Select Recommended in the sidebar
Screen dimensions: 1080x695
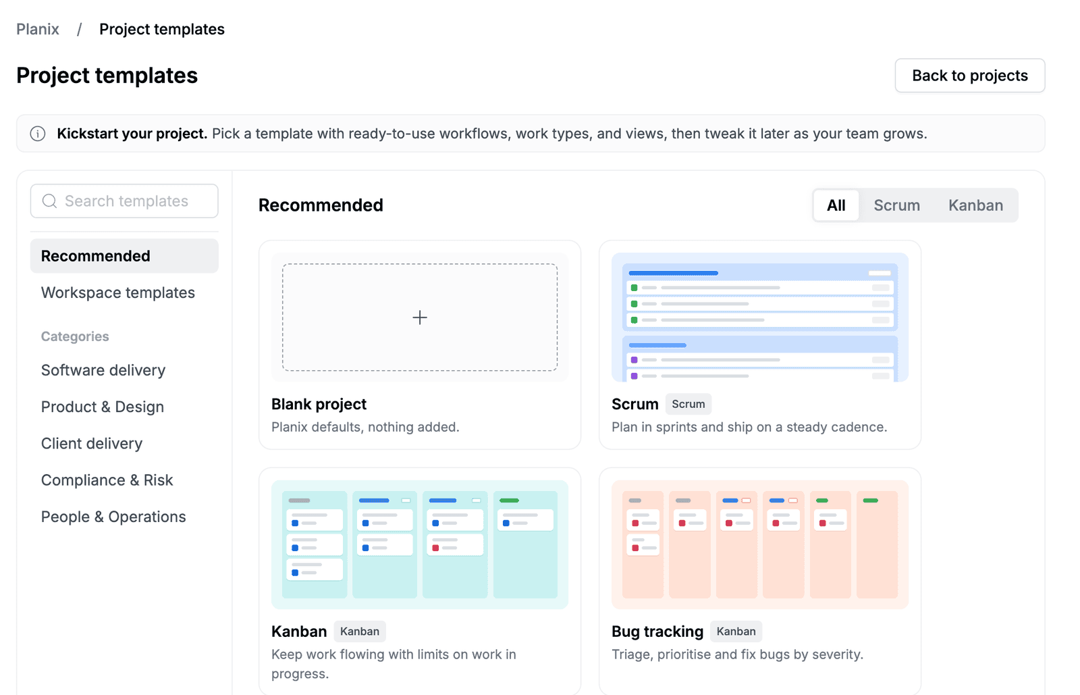(x=124, y=256)
